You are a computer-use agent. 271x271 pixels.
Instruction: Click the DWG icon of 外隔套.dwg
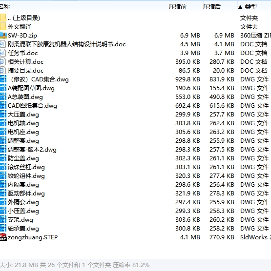3,202
